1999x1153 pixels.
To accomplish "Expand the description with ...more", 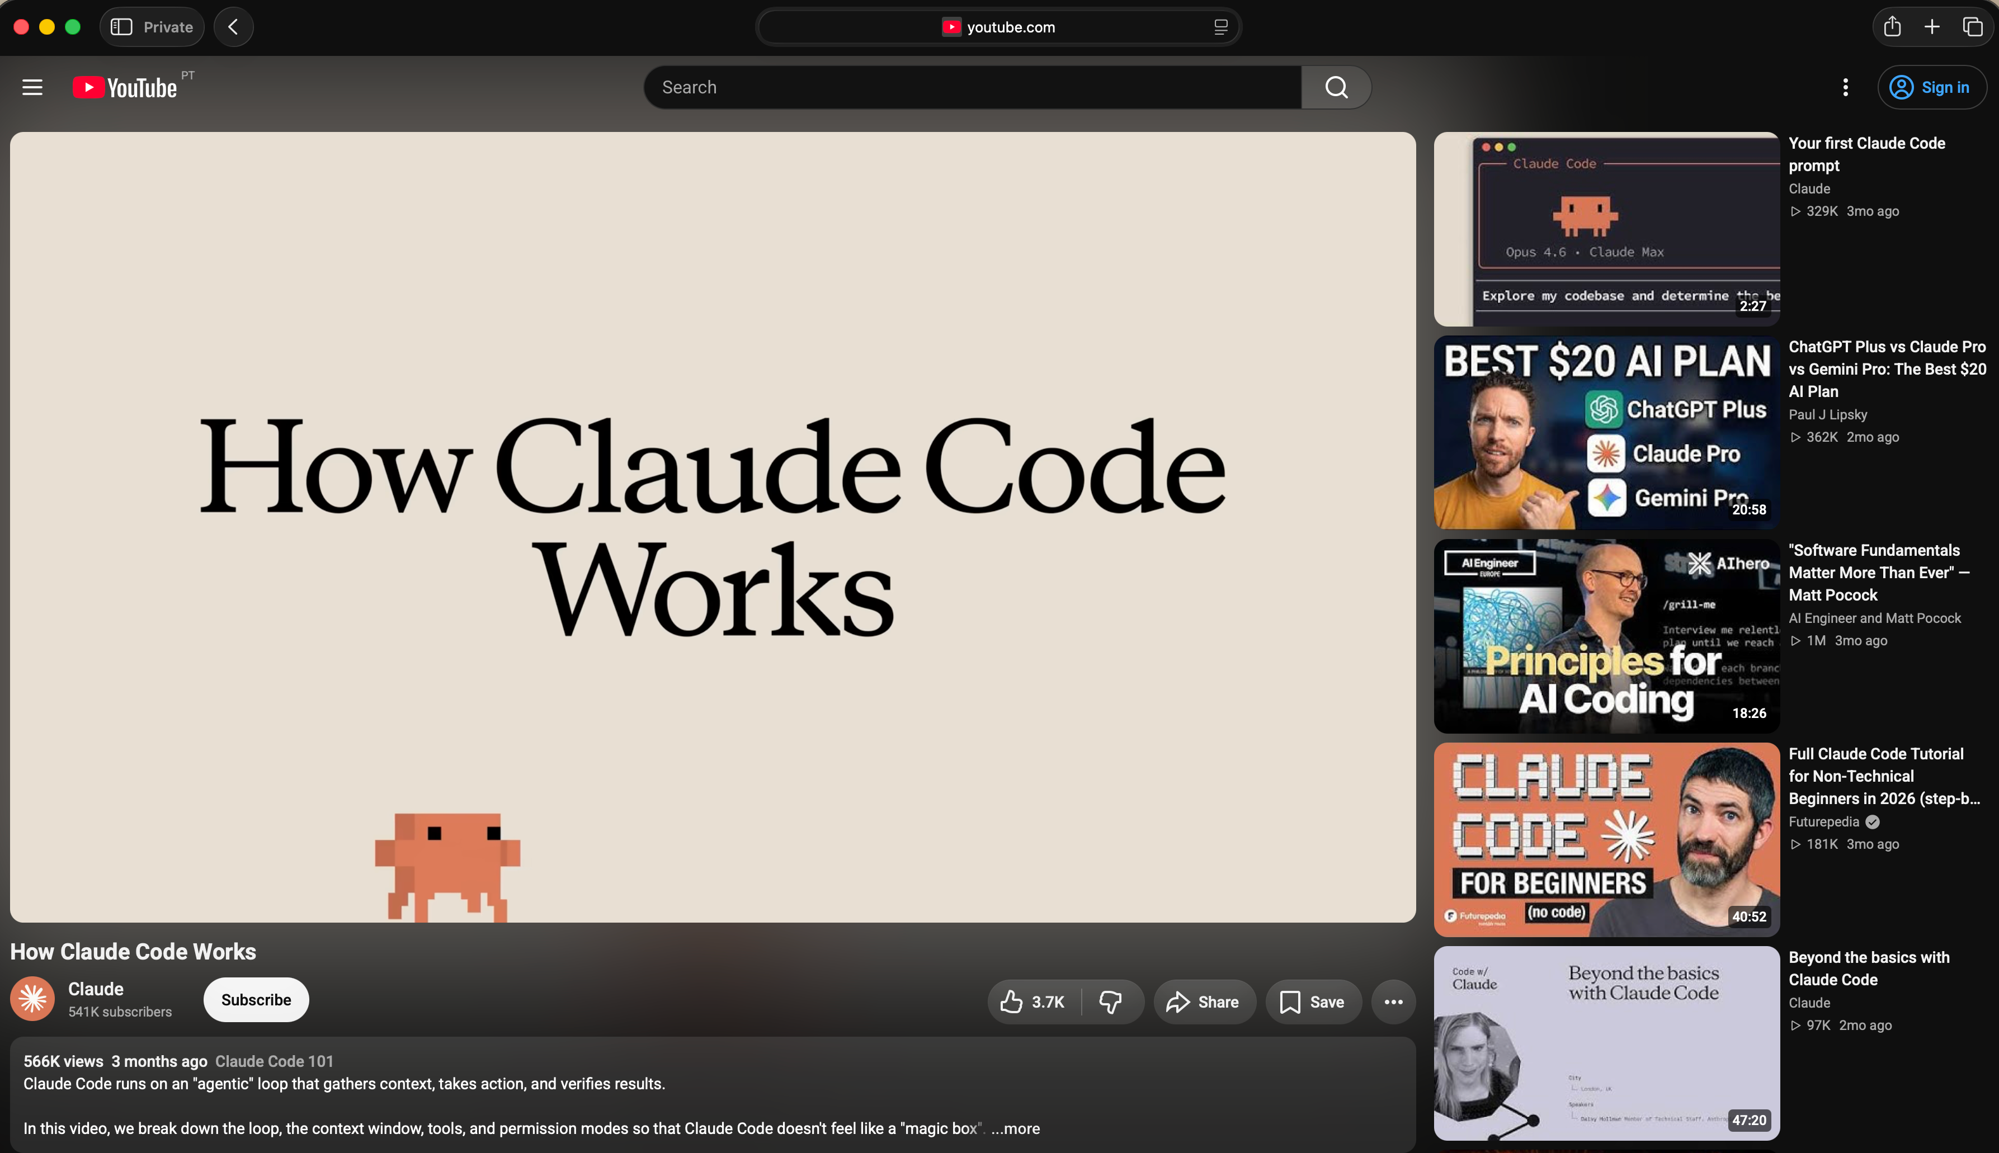I will 1015,1128.
